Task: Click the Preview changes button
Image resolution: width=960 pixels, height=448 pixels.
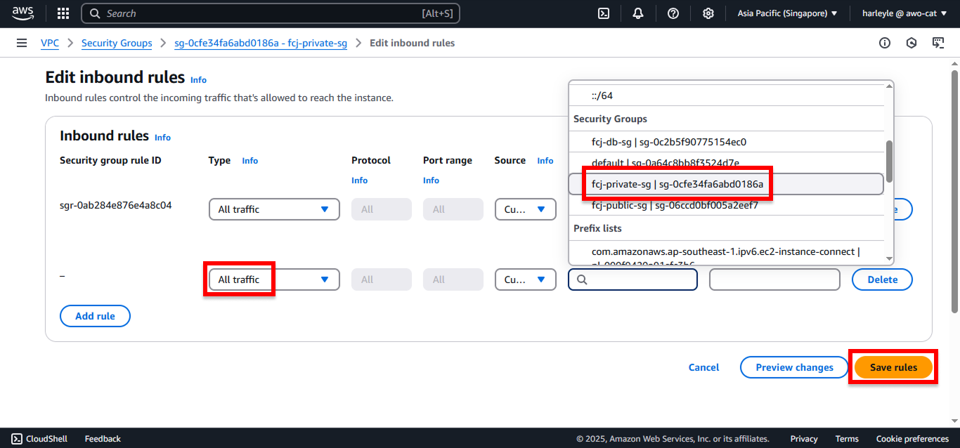Action: (x=794, y=367)
